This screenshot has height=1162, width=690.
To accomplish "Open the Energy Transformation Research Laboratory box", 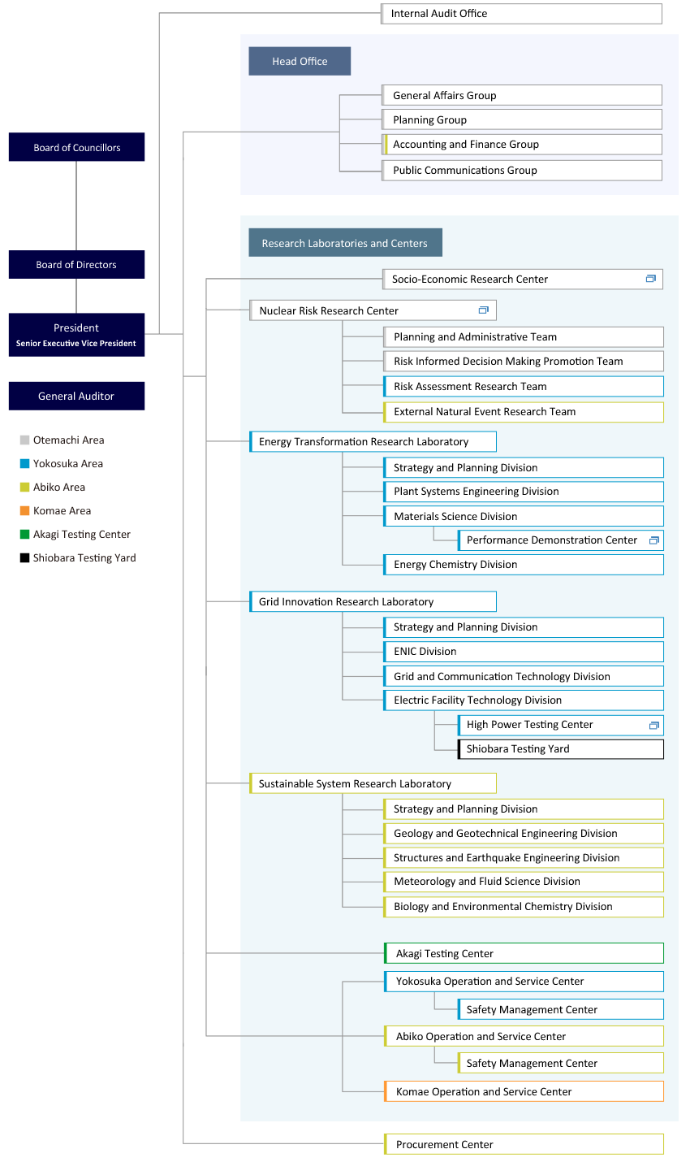I will 373,441.
